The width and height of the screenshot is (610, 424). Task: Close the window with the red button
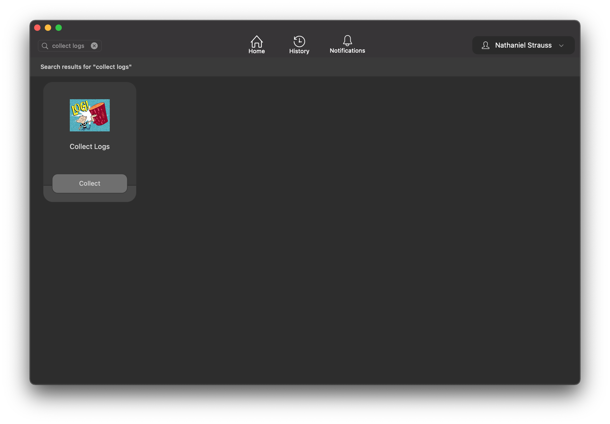coord(37,28)
